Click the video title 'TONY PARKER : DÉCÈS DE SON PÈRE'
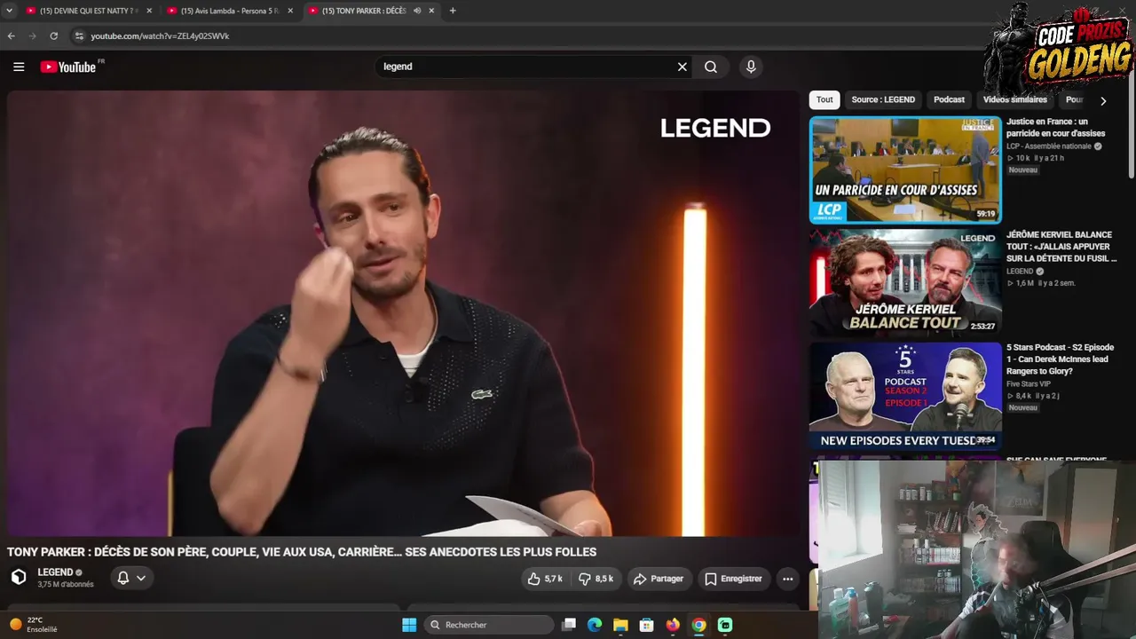1136x639 pixels. click(302, 552)
